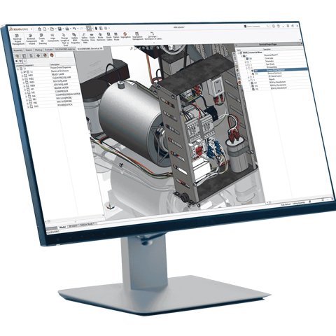Toggle the READY LAMP component checkbox

coord(26,76)
